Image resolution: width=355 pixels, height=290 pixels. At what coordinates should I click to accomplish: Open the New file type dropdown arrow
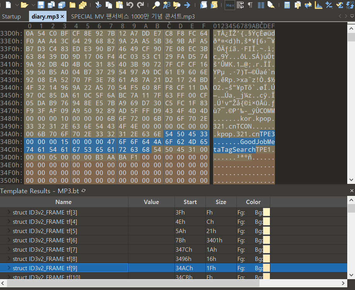(17, 5)
